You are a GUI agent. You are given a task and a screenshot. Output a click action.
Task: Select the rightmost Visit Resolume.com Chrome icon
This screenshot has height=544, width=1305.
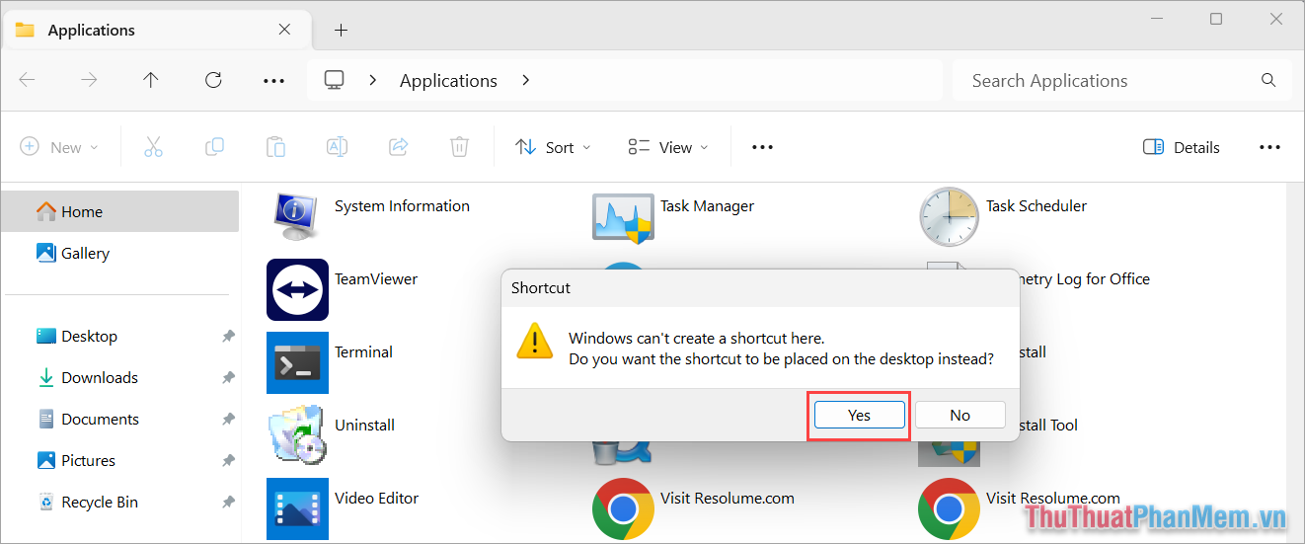[949, 508]
